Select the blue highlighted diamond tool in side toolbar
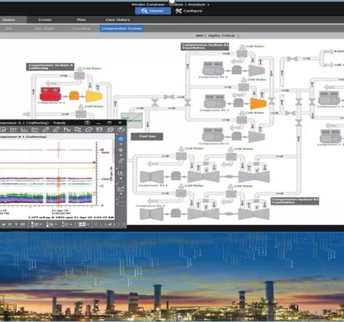The height and width of the screenshot is (322, 344). [121, 139]
